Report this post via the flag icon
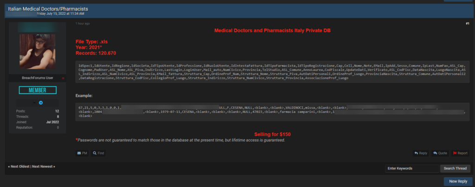Image resolution: width=475 pixels, height=187 pixels. click(460, 153)
